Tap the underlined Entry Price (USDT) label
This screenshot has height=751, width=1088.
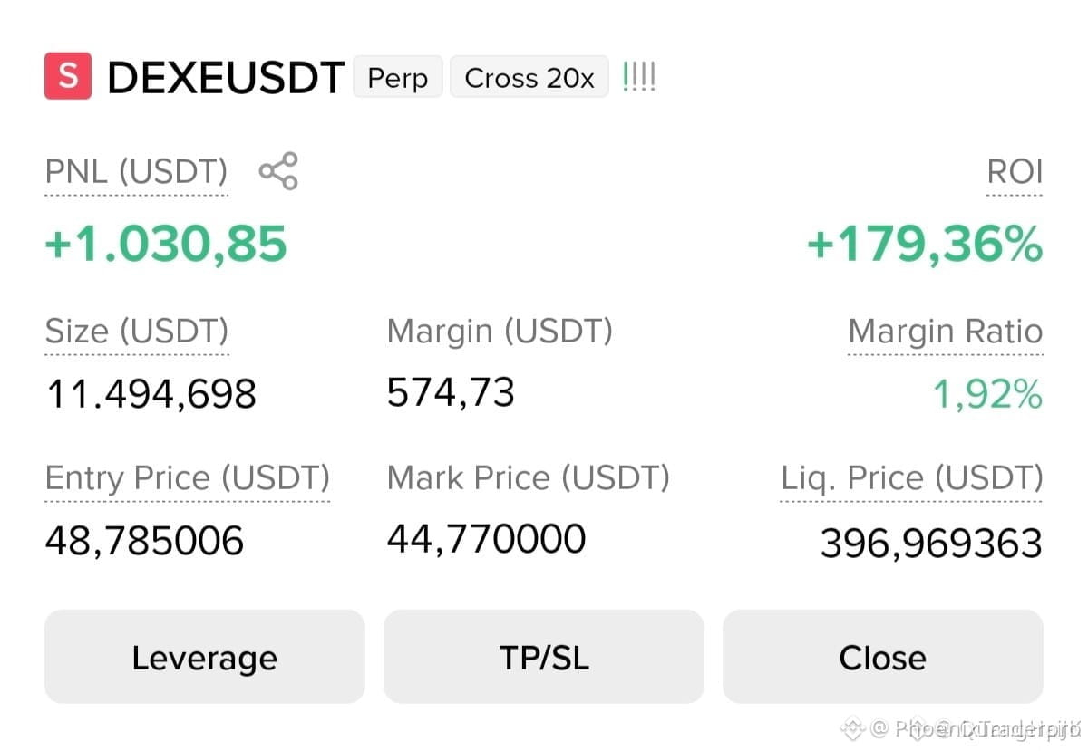[188, 477]
